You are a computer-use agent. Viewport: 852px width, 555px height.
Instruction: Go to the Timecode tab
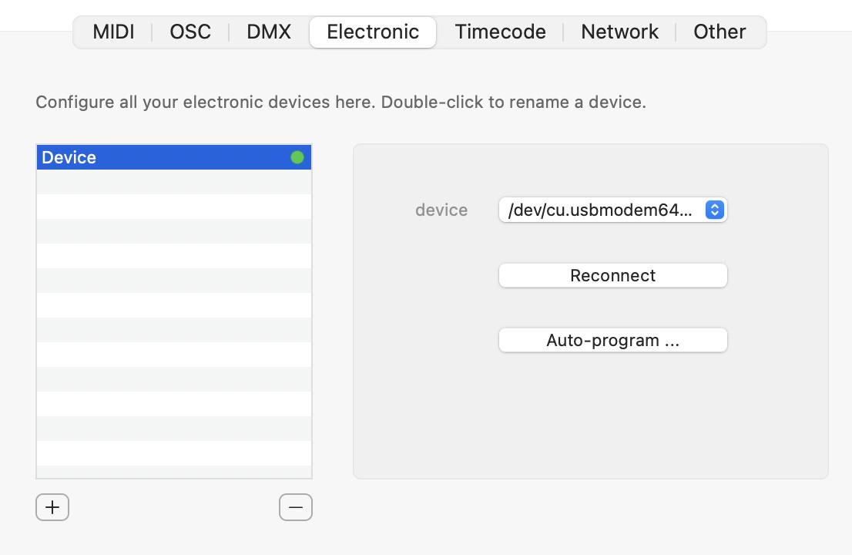[500, 32]
